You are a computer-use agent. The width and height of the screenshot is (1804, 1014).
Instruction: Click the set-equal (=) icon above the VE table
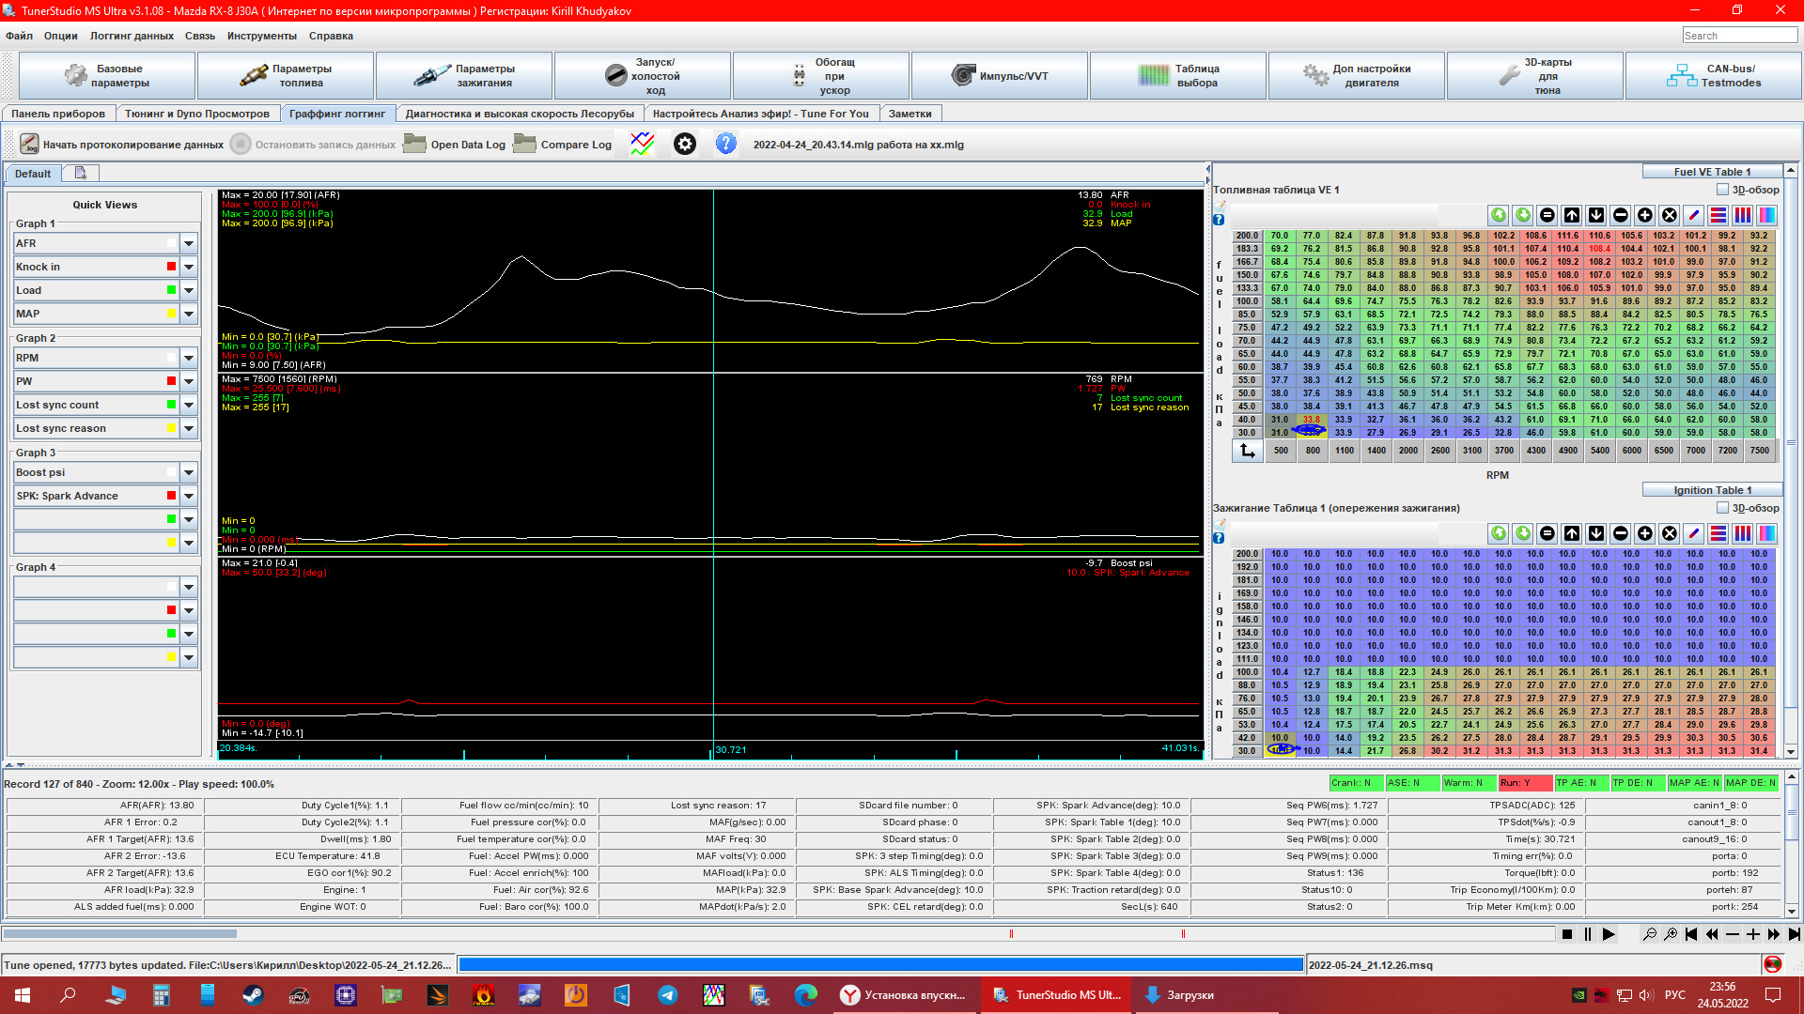(1547, 215)
